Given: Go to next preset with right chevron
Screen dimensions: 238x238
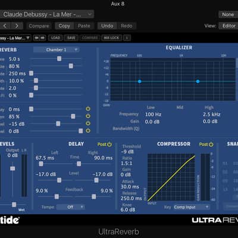Looking at the screenshot, I should [17, 26].
